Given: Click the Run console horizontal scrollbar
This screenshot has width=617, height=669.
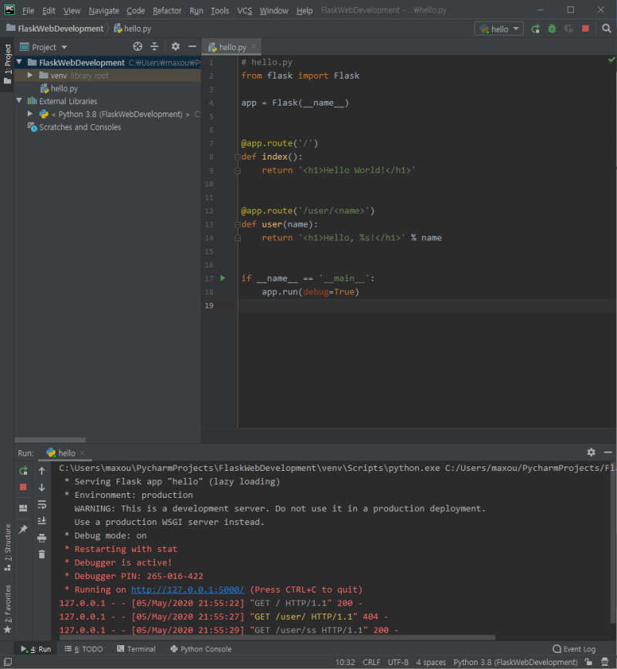Looking at the screenshot, I should click(x=278, y=637).
